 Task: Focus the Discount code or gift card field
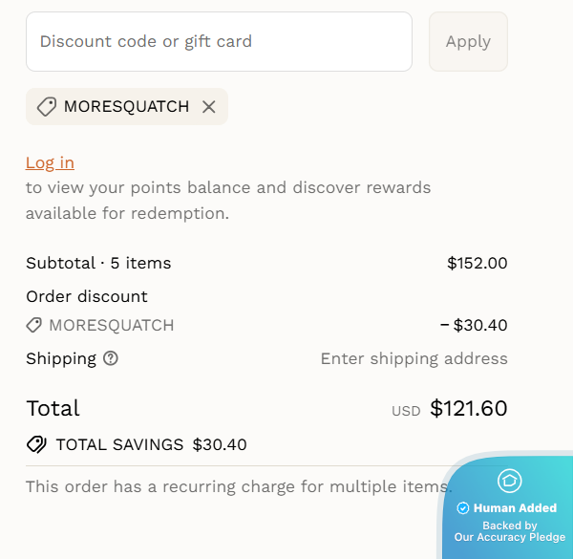tap(219, 41)
